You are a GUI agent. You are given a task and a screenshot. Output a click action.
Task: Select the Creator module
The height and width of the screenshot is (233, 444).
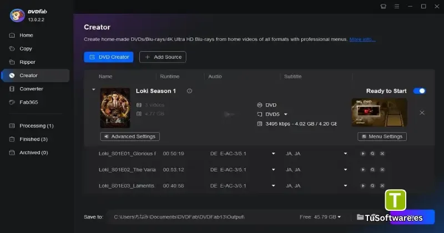(36, 75)
